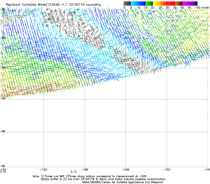210x184 pixels.
Task: Click the NOAA/NESDIS credit line
Action: pos(123,182)
